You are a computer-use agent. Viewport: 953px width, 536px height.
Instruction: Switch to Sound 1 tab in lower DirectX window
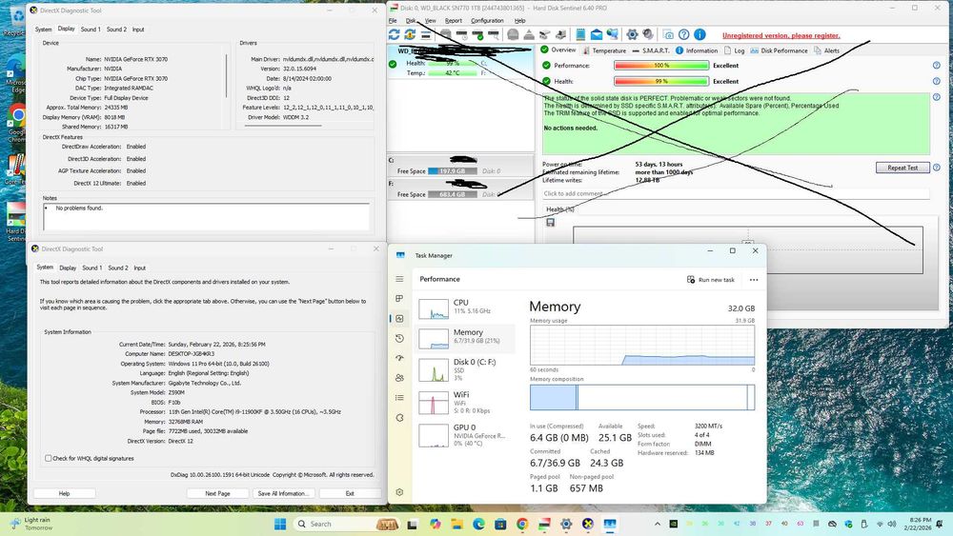[91, 268]
